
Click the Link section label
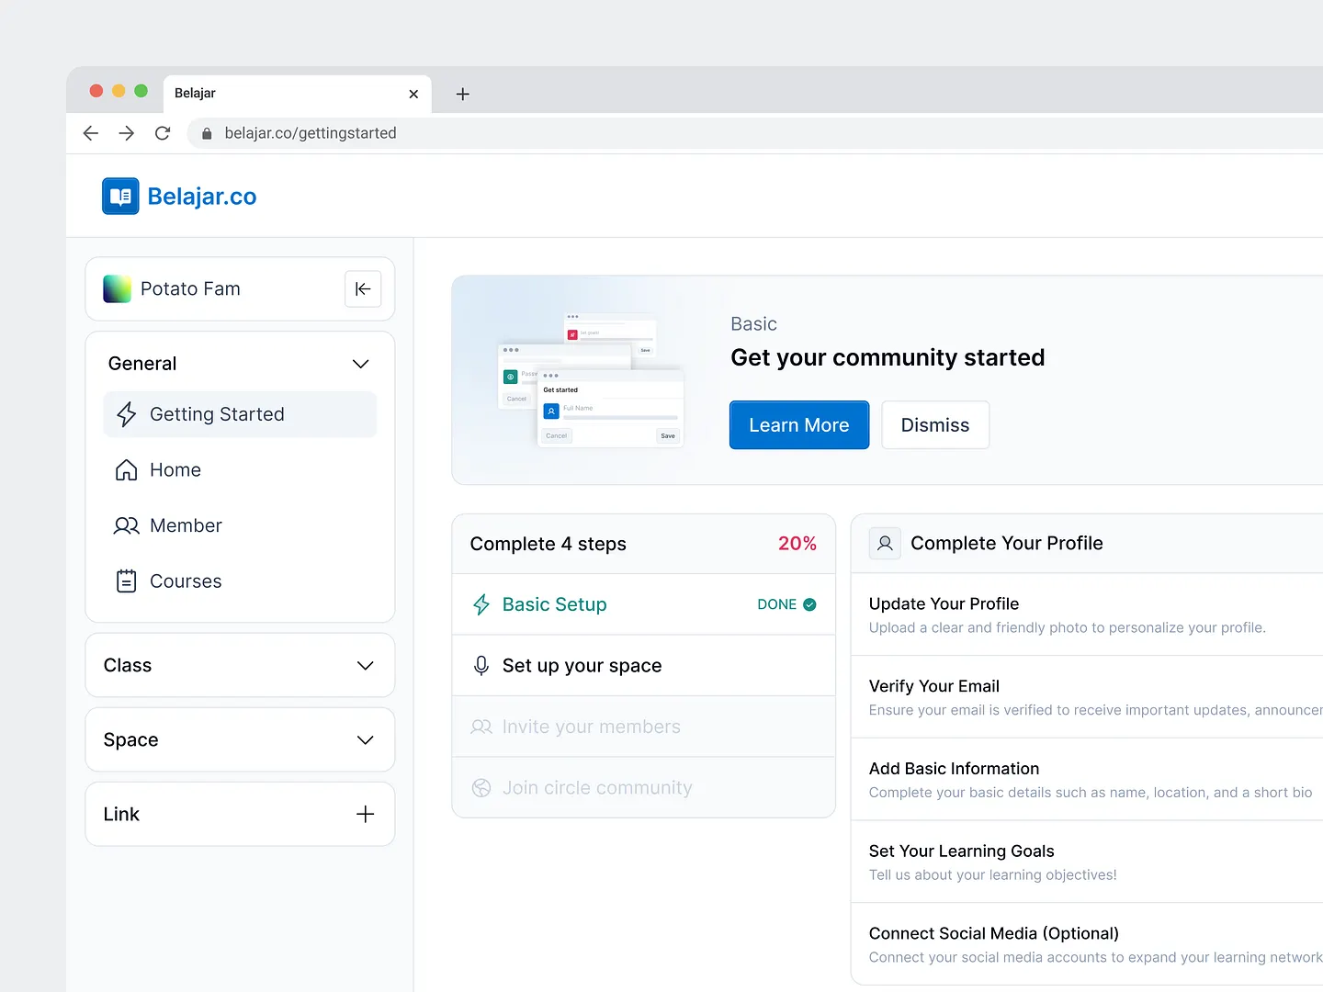pyautogui.click(x=121, y=814)
